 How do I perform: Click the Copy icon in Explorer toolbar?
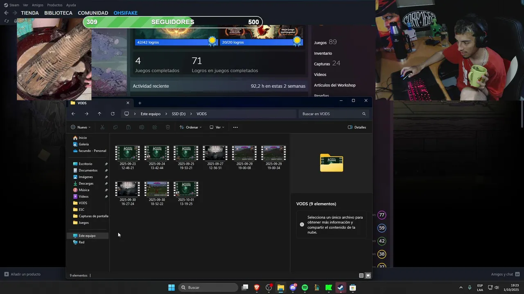115,127
